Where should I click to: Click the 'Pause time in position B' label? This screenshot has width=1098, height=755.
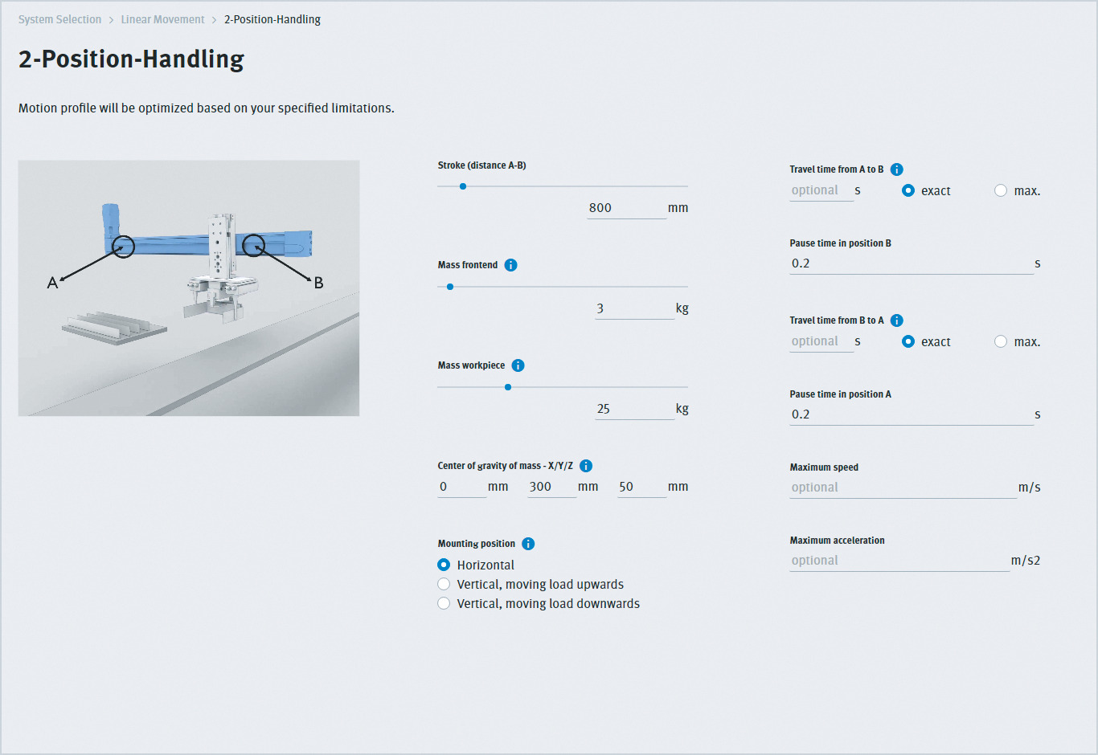click(x=840, y=243)
